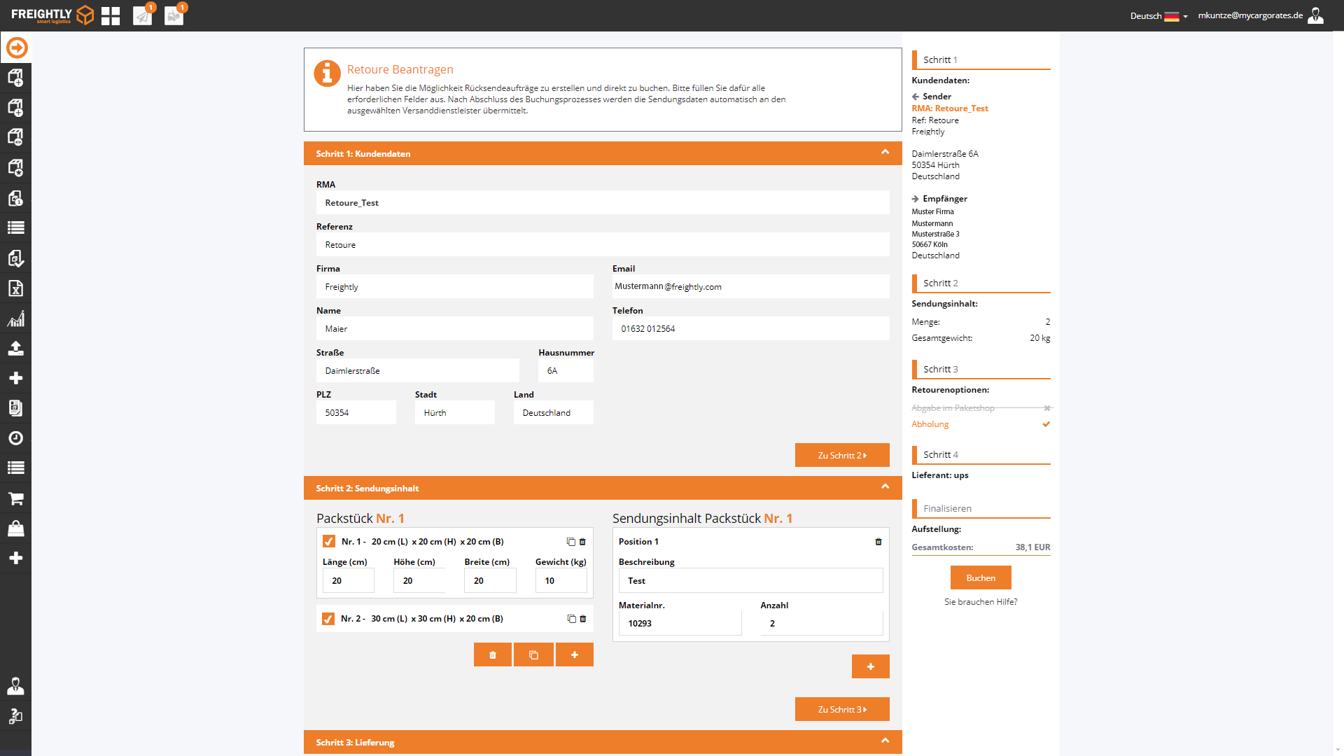Jump to Schritt 2 in summary panel
The width and height of the screenshot is (1344, 756).
(x=981, y=283)
